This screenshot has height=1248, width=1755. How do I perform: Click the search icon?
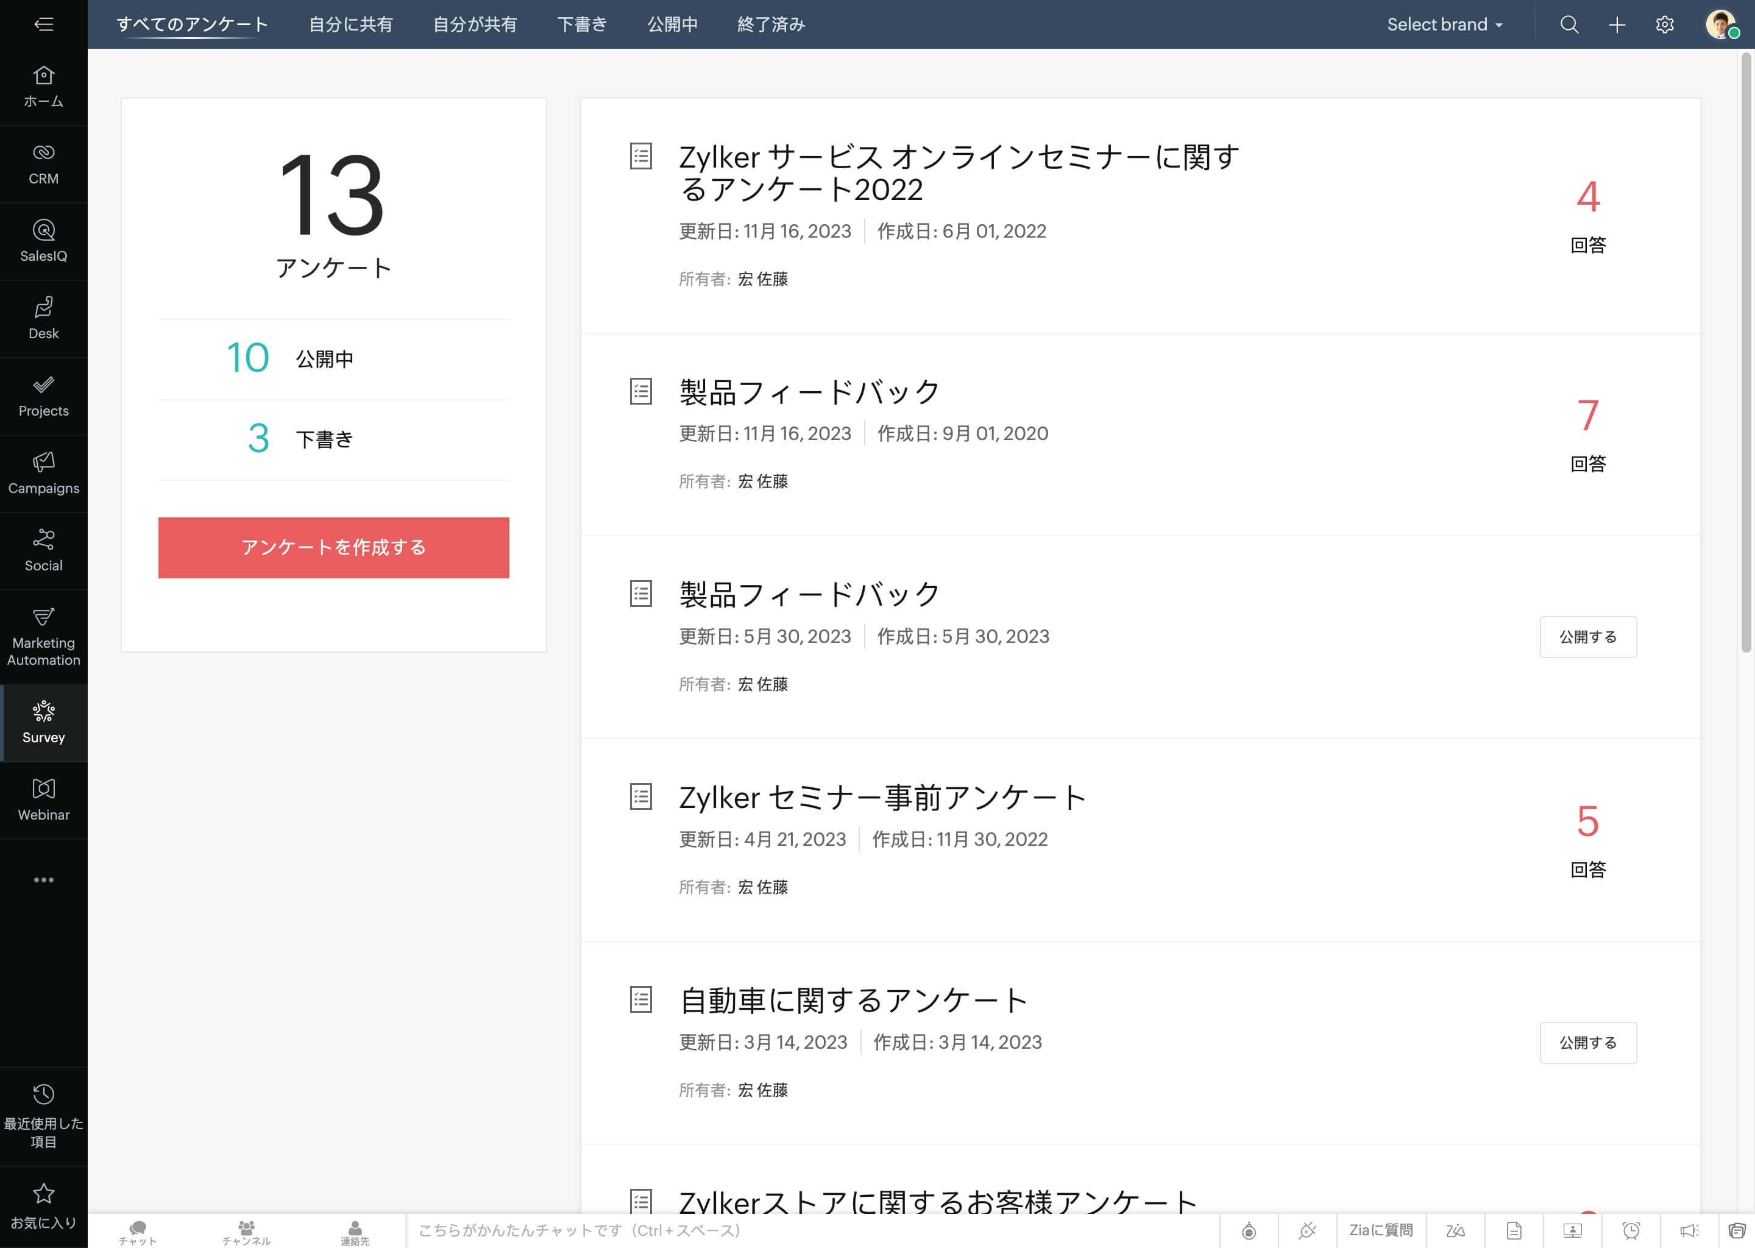point(1569,24)
